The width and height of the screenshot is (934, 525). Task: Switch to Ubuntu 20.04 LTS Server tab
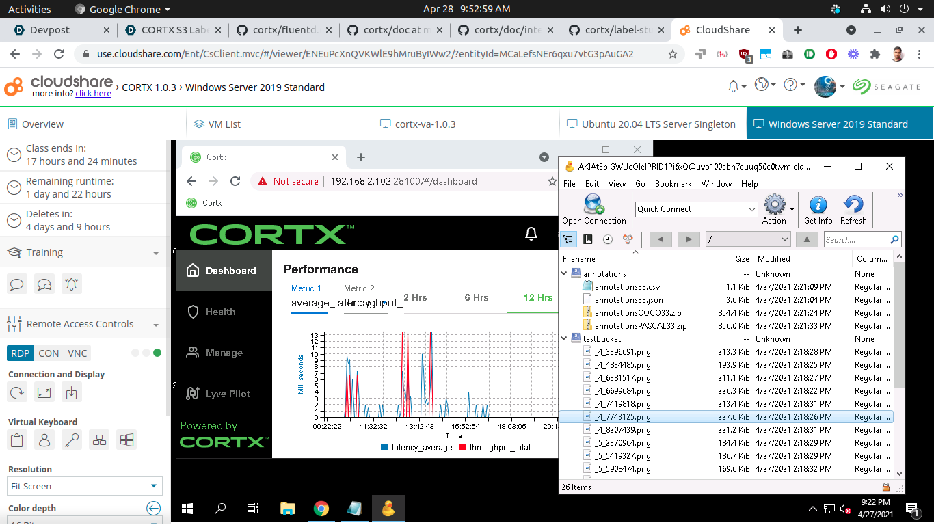coord(653,124)
